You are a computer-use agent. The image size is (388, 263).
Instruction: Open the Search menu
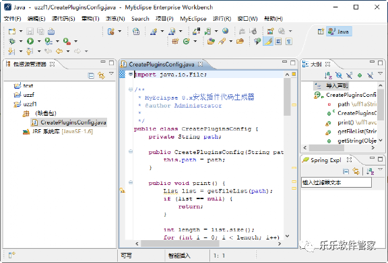coord(140,19)
